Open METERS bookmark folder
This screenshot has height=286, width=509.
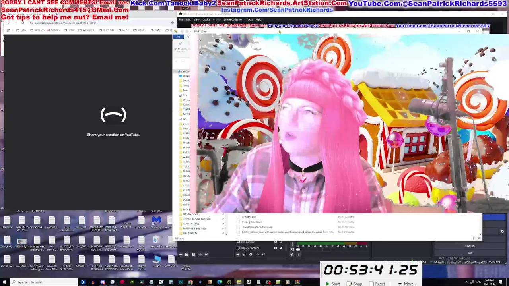pos(37,30)
